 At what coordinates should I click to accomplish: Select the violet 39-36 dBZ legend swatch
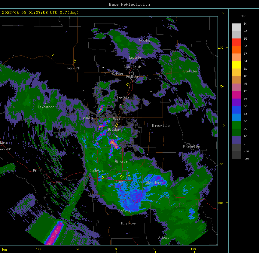[x=236, y=102]
